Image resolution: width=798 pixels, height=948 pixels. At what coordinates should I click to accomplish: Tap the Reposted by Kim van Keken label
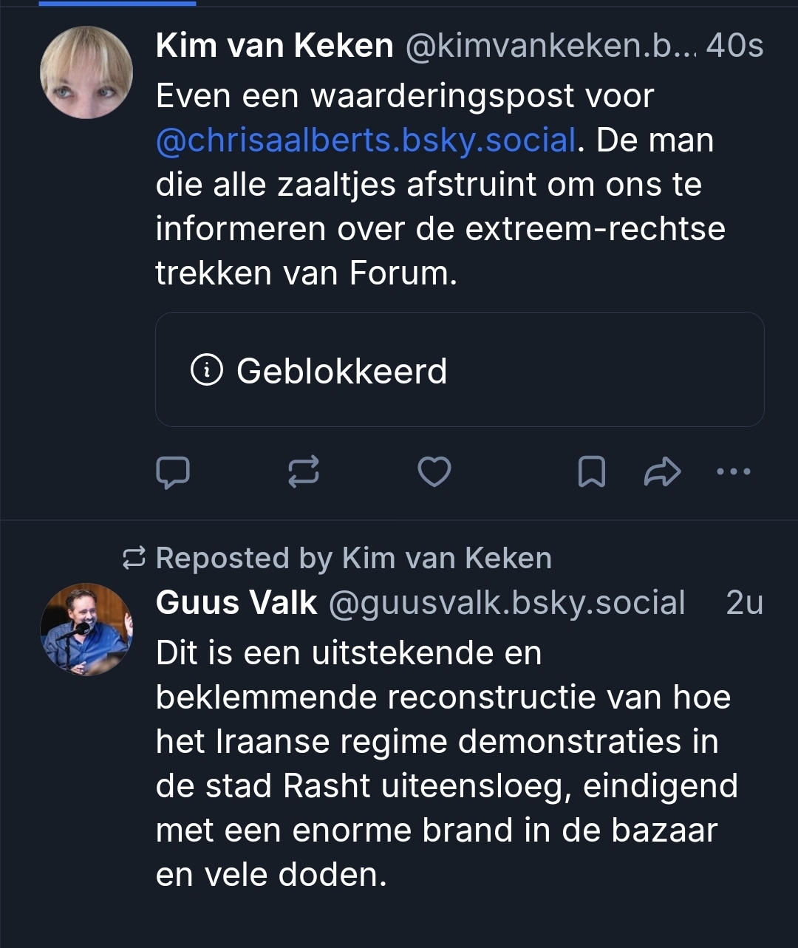(x=354, y=559)
